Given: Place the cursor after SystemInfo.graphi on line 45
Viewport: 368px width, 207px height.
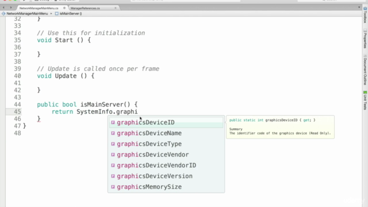Looking at the screenshot, I should tap(138, 112).
